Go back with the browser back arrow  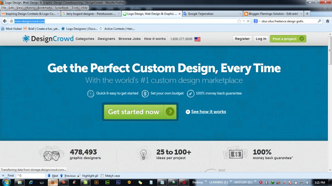click(x=5, y=21)
